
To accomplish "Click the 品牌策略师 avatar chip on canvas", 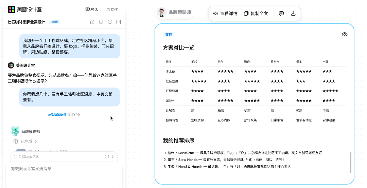I will tap(175, 13).
